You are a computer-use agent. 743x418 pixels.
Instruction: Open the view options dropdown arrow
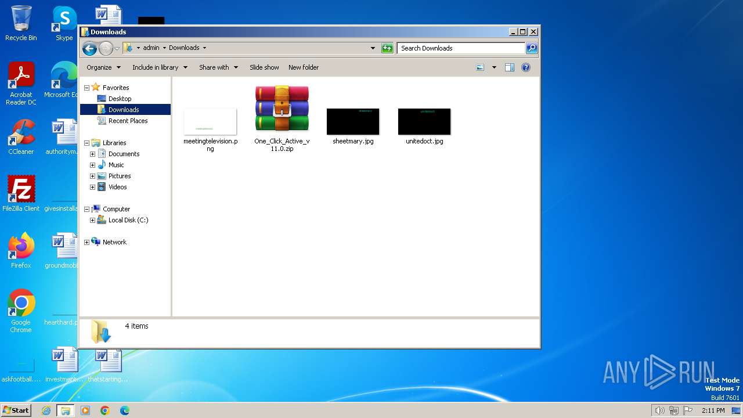[x=494, y=67]
